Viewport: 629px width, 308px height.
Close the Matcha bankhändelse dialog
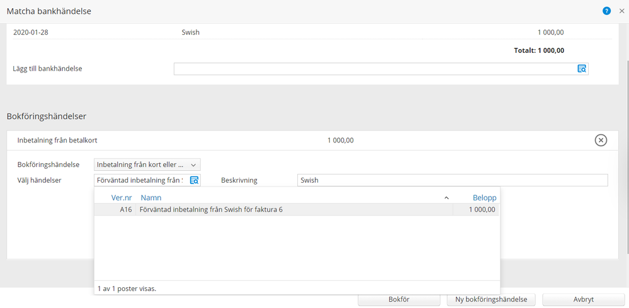click(x=621, y=11)
